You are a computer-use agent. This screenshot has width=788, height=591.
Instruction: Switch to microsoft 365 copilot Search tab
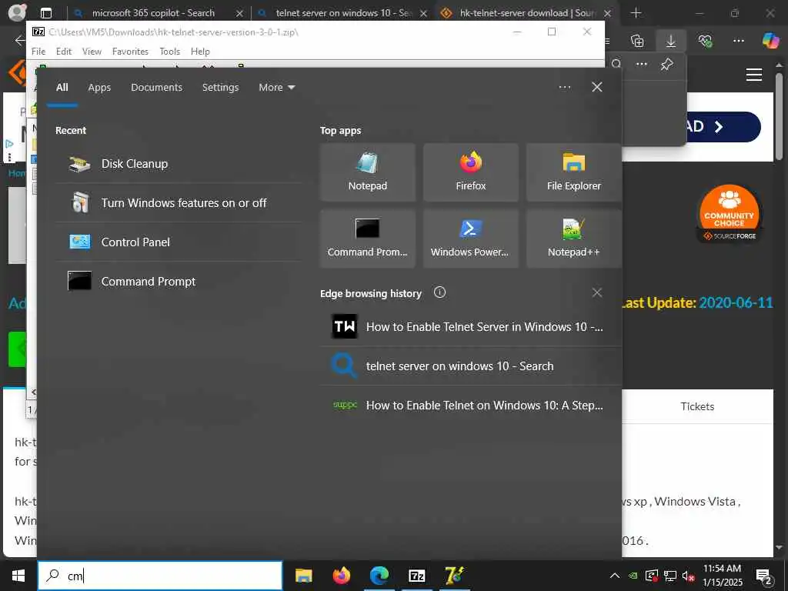[x=158, y=13]
